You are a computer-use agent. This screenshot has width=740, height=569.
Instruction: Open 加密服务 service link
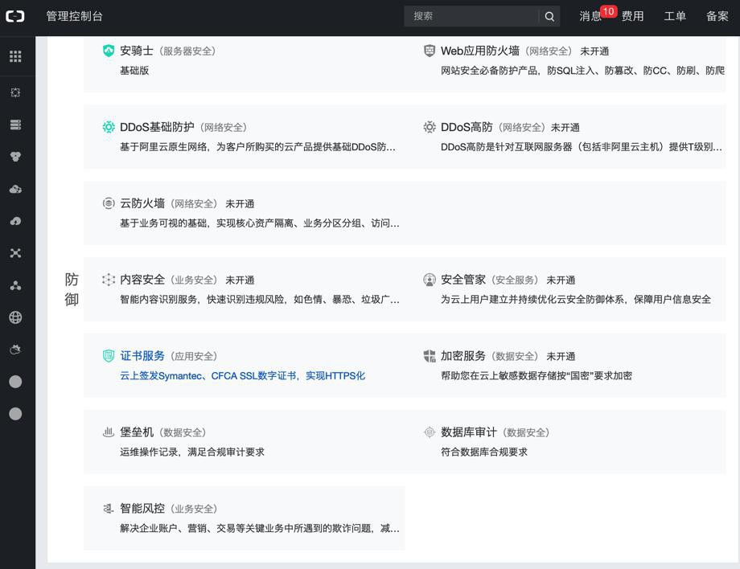click(463, 356)
